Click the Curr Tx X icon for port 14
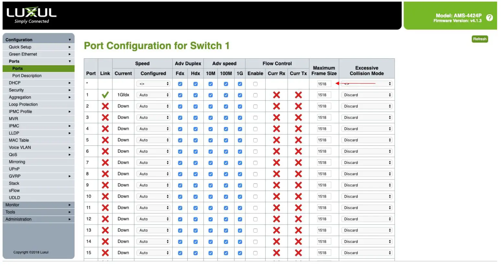The width and height of the screenshot is (501, 266). [x=298, y=241]
